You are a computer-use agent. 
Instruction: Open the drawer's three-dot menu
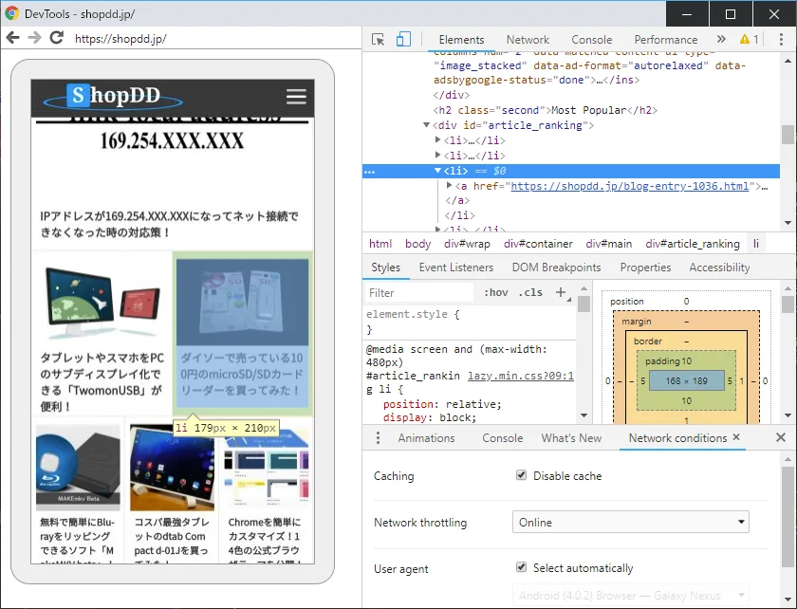(x=379, y=437)
